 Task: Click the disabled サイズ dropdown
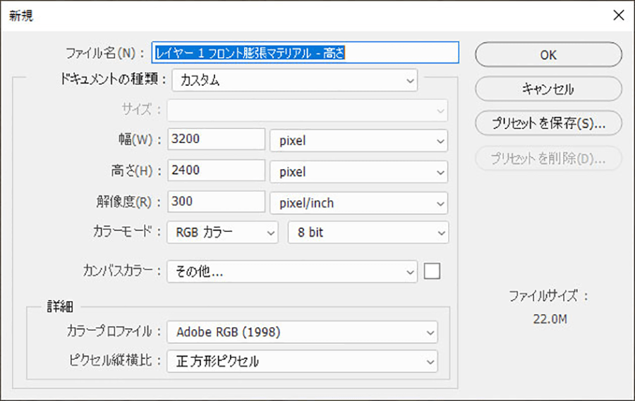(x=307, y=110)
